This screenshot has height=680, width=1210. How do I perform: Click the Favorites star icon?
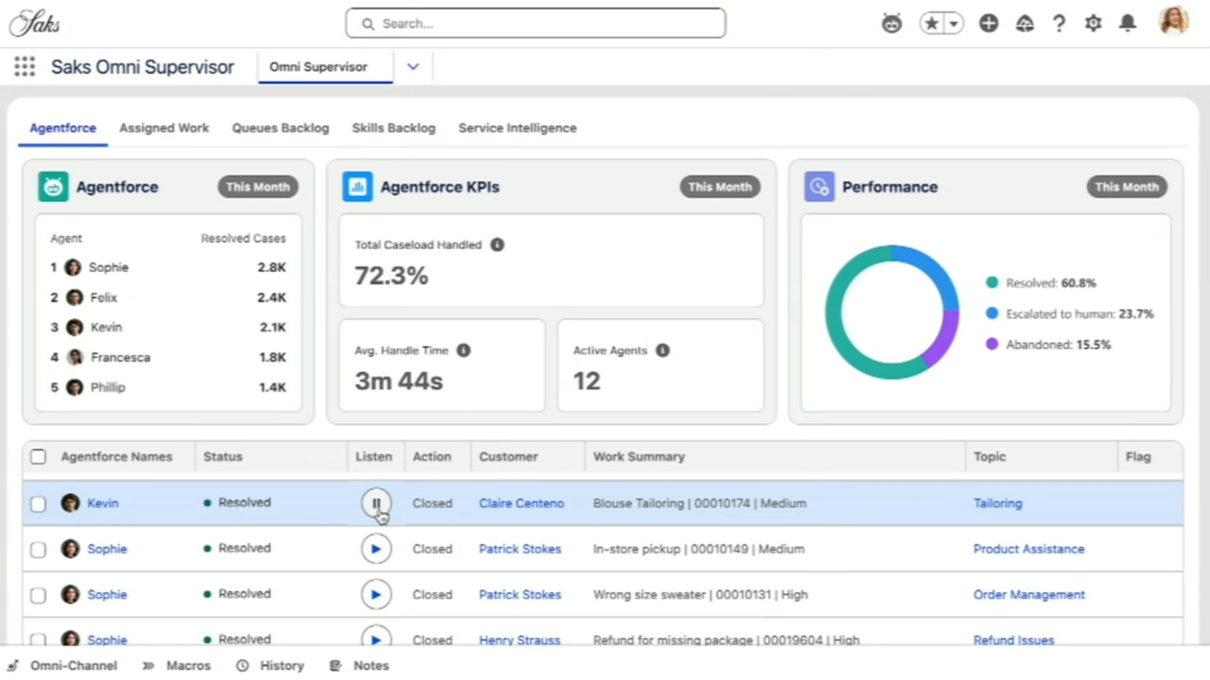point(931,24)
